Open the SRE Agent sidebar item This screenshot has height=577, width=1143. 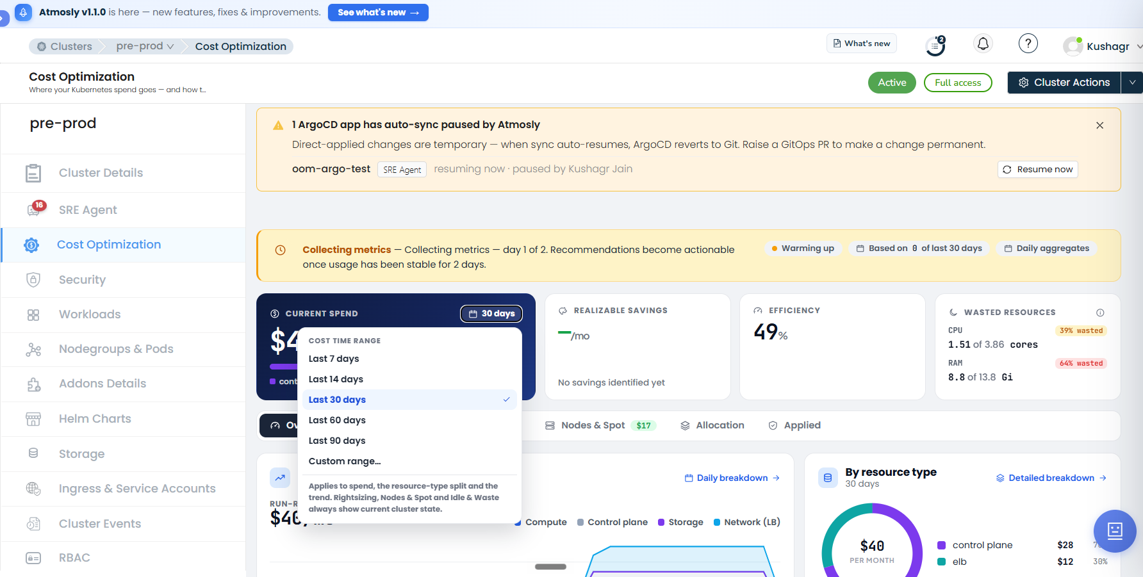click(x=123, y=210)
